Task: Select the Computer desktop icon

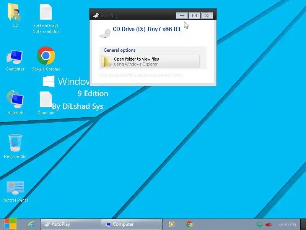Action: [x=15, y=57]
